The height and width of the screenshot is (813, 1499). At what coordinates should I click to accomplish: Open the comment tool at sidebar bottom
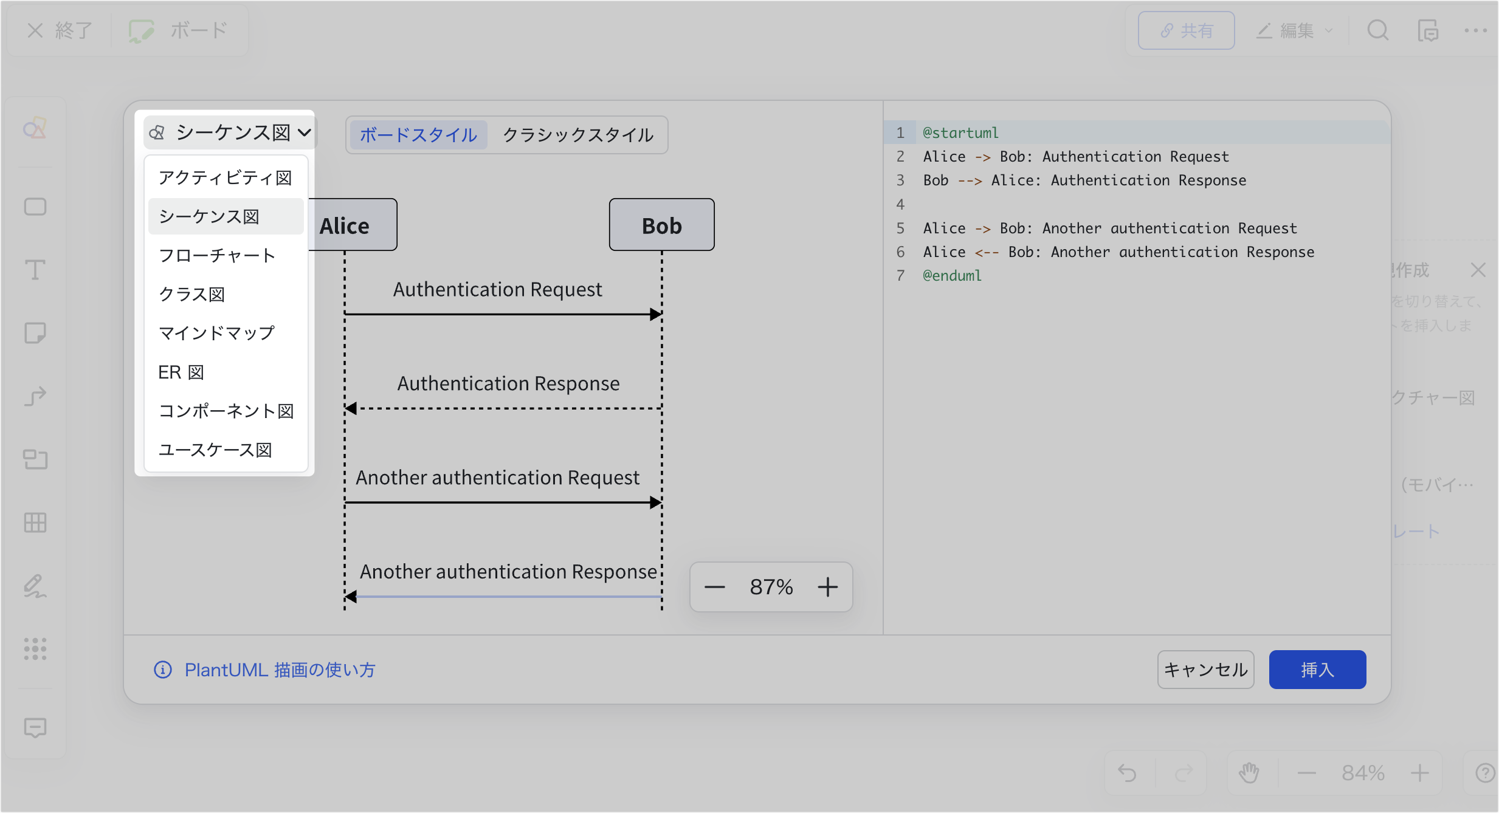pos(35,728)
